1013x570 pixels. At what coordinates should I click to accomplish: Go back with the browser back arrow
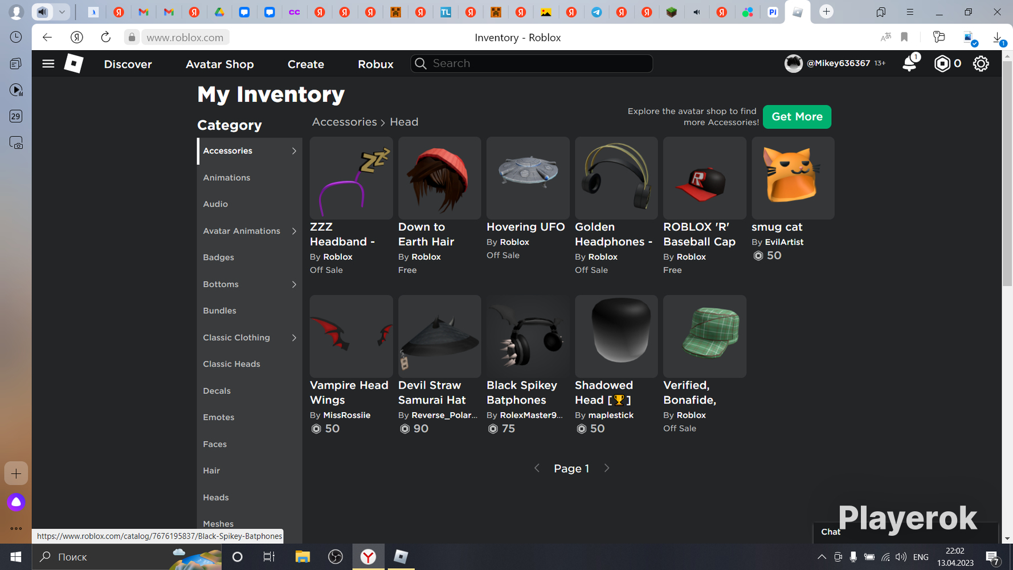click(47, 38)
